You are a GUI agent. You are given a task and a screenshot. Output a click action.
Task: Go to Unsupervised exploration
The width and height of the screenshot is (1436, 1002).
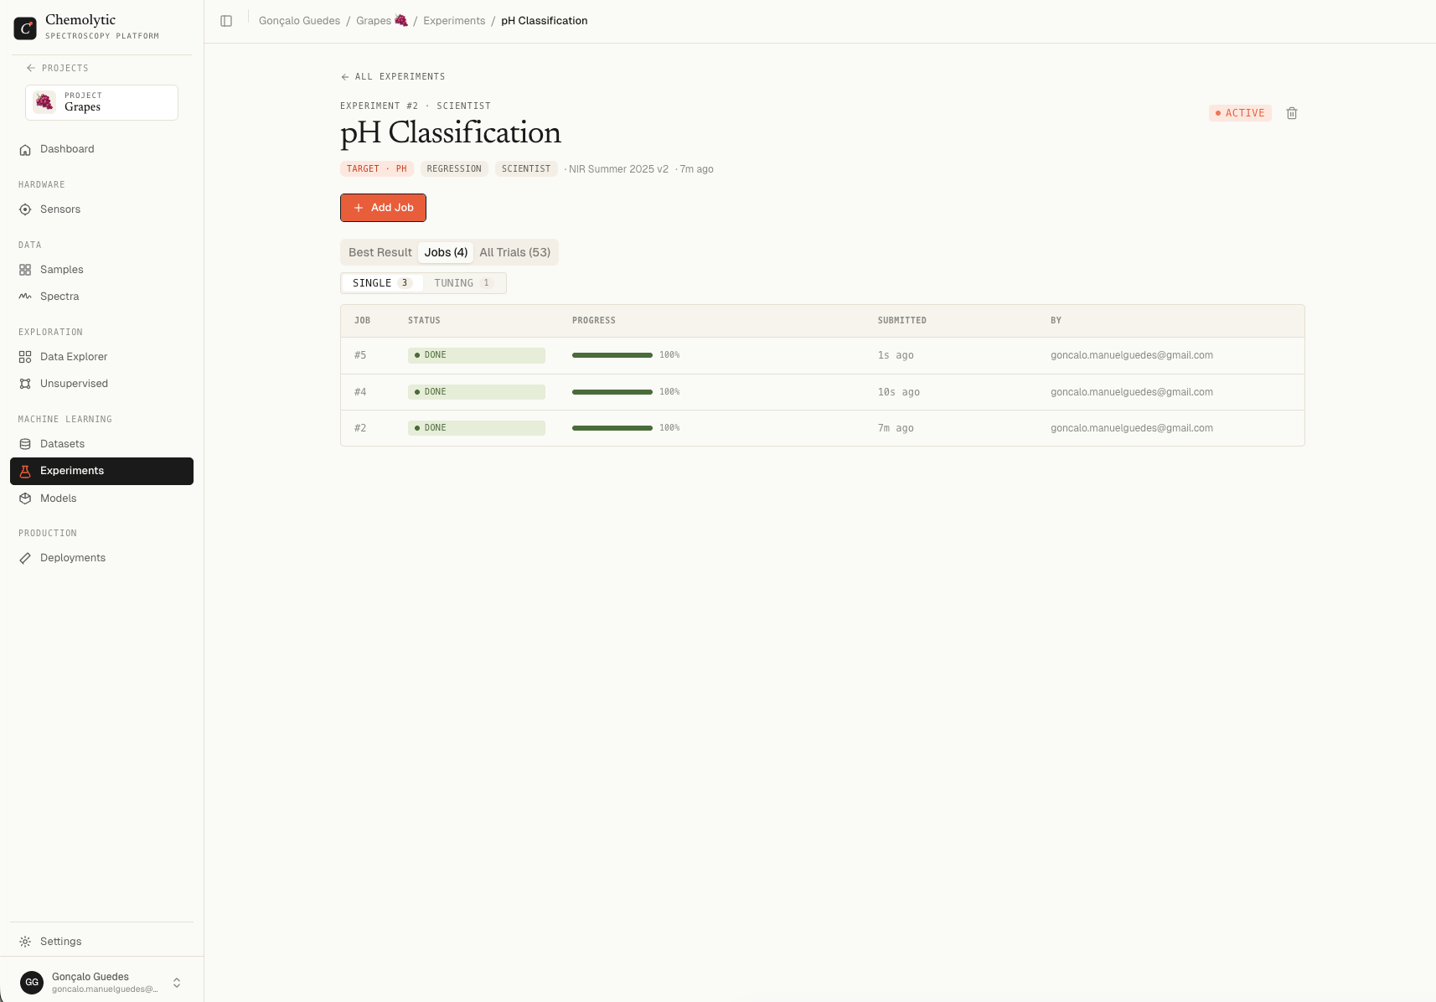coord(101,384)
